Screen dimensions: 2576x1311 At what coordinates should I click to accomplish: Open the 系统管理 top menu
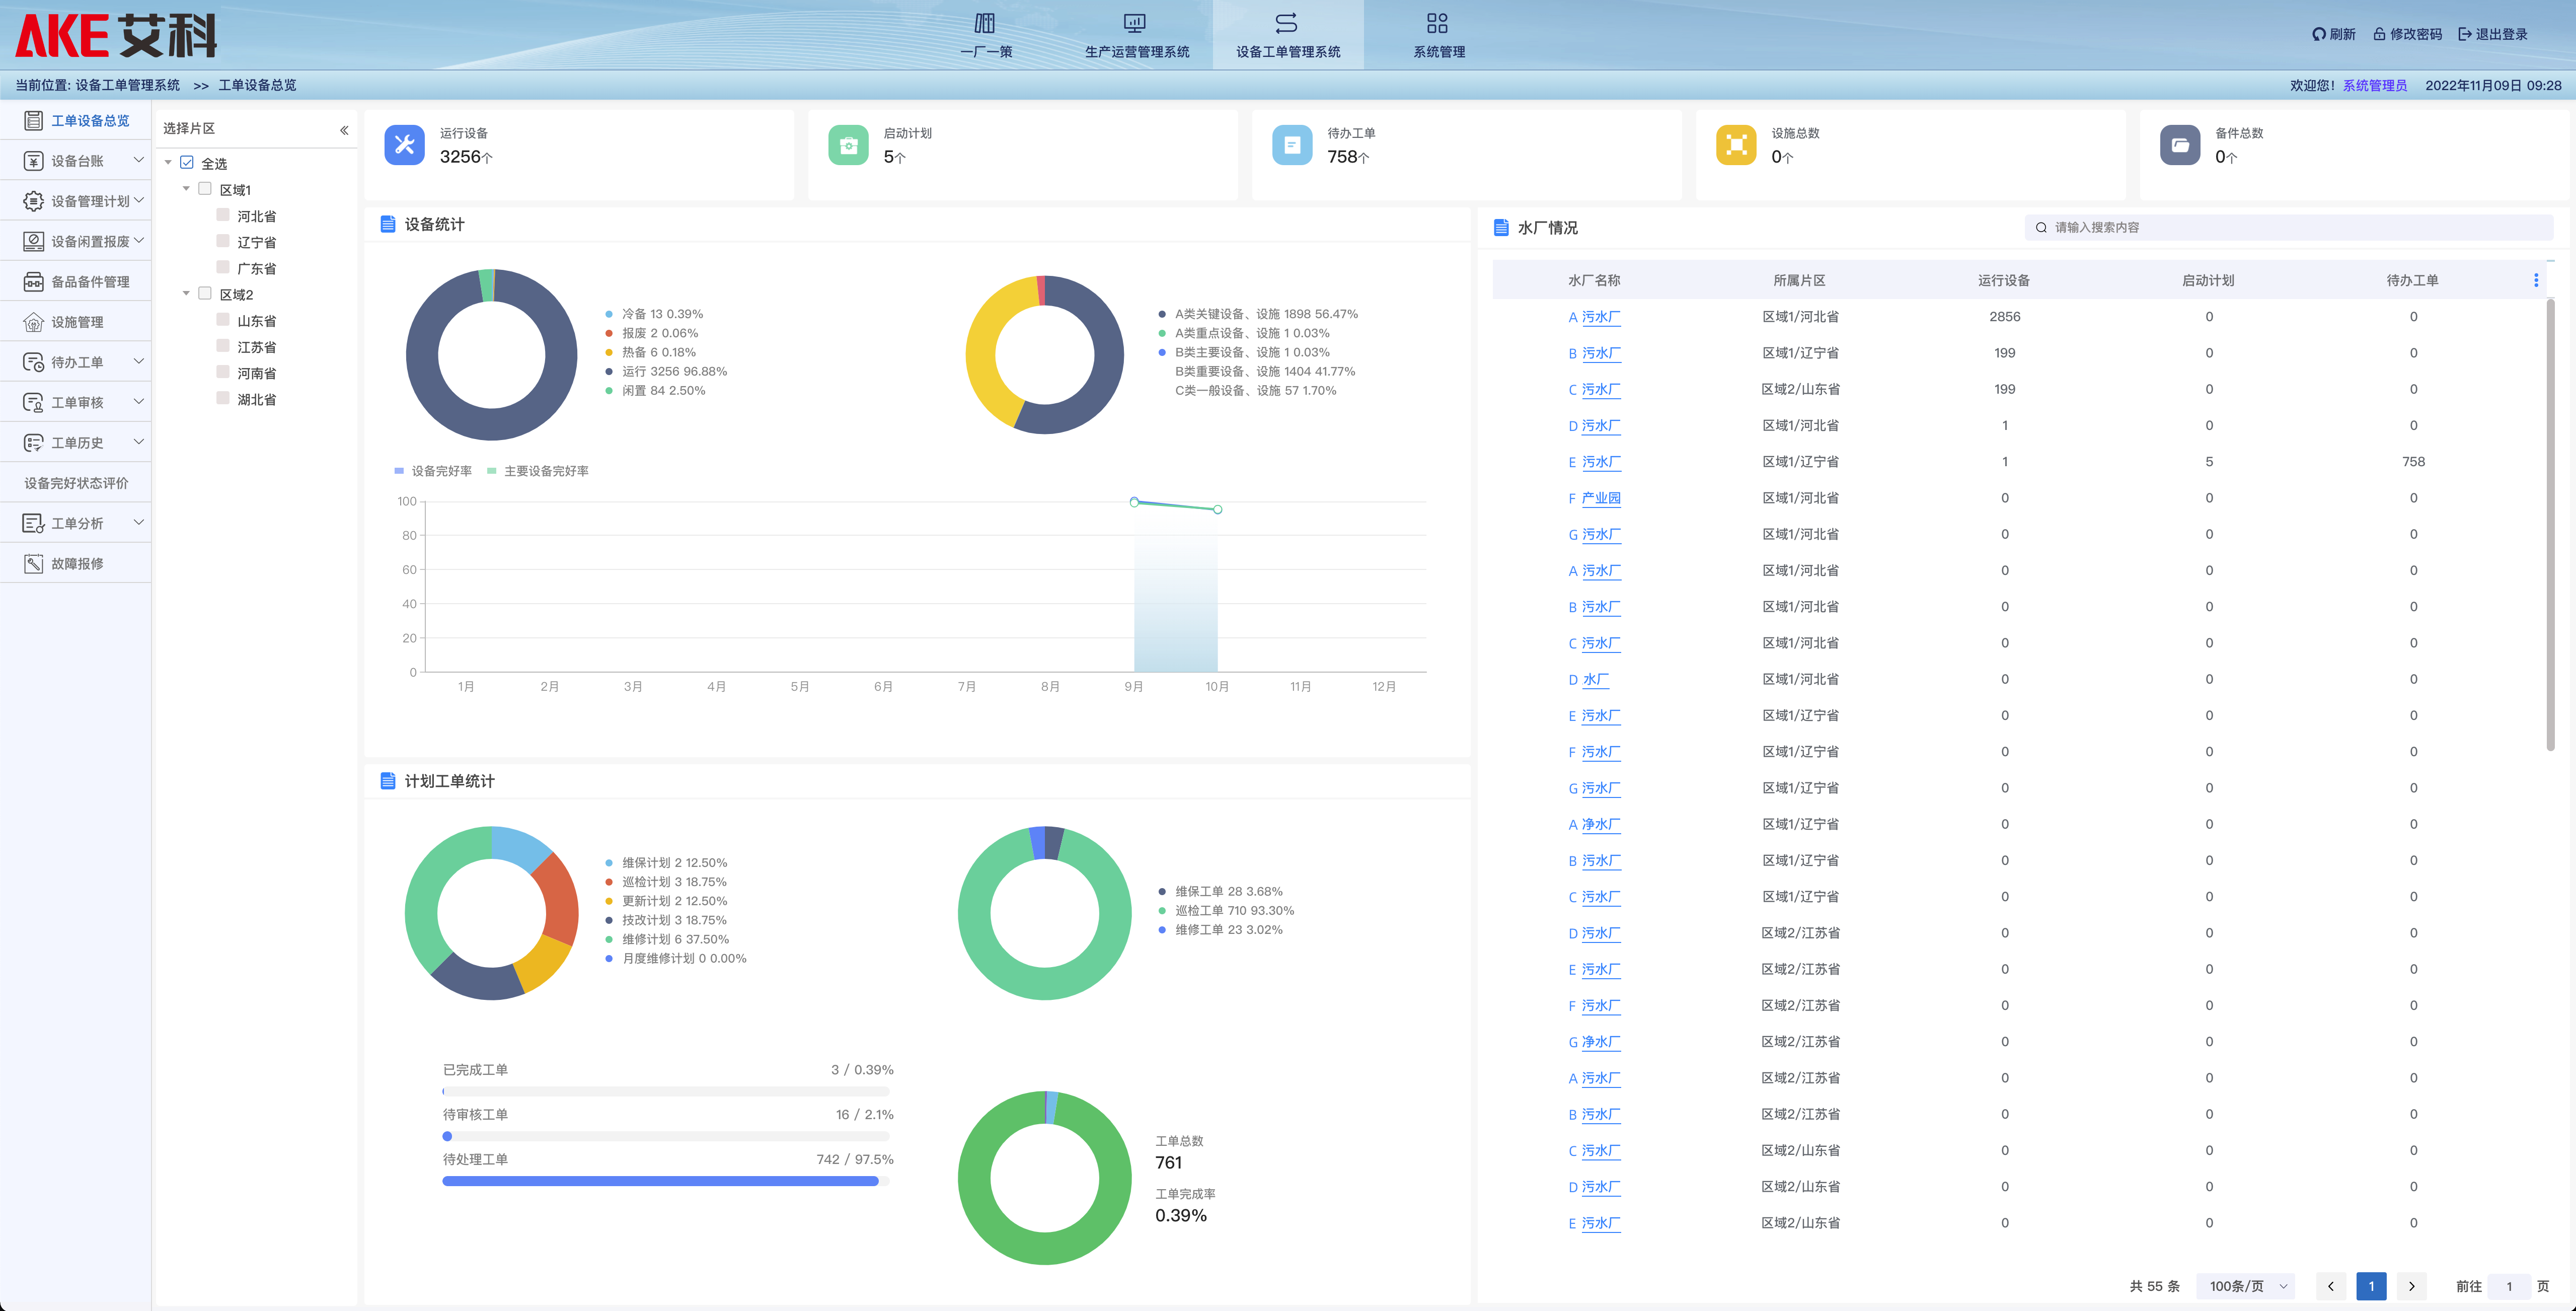click(x=1438, y=35)
